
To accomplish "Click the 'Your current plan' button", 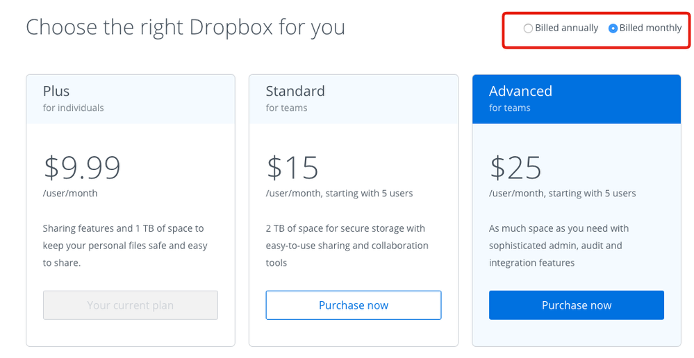I will tap(131, 305).
